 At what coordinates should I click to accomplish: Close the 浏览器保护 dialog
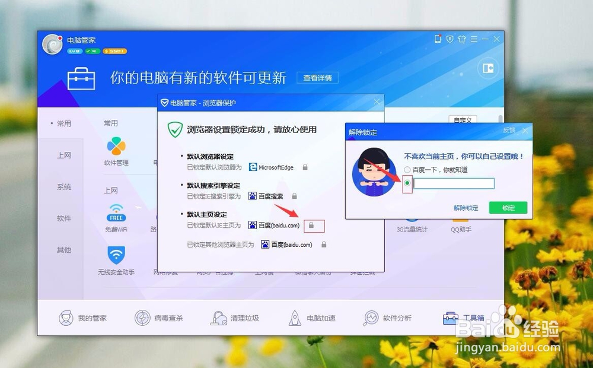[x=377, y=102]
